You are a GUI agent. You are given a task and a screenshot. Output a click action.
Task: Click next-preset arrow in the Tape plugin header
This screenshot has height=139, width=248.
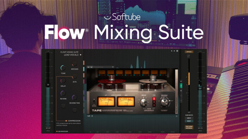point(92,67)
